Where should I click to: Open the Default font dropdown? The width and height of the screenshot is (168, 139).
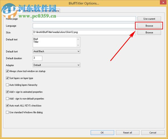click(57, 51)
